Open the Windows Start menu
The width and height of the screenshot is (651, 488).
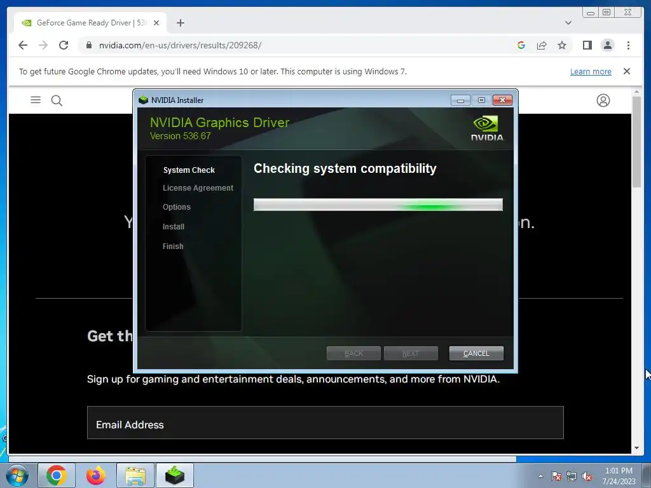coord(17,475)
